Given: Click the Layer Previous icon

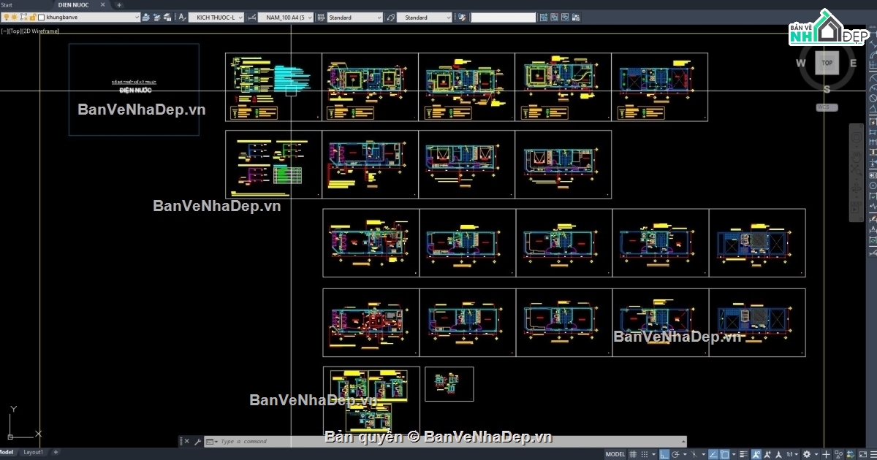Looking at the screenshot, I should coord(156,17).
